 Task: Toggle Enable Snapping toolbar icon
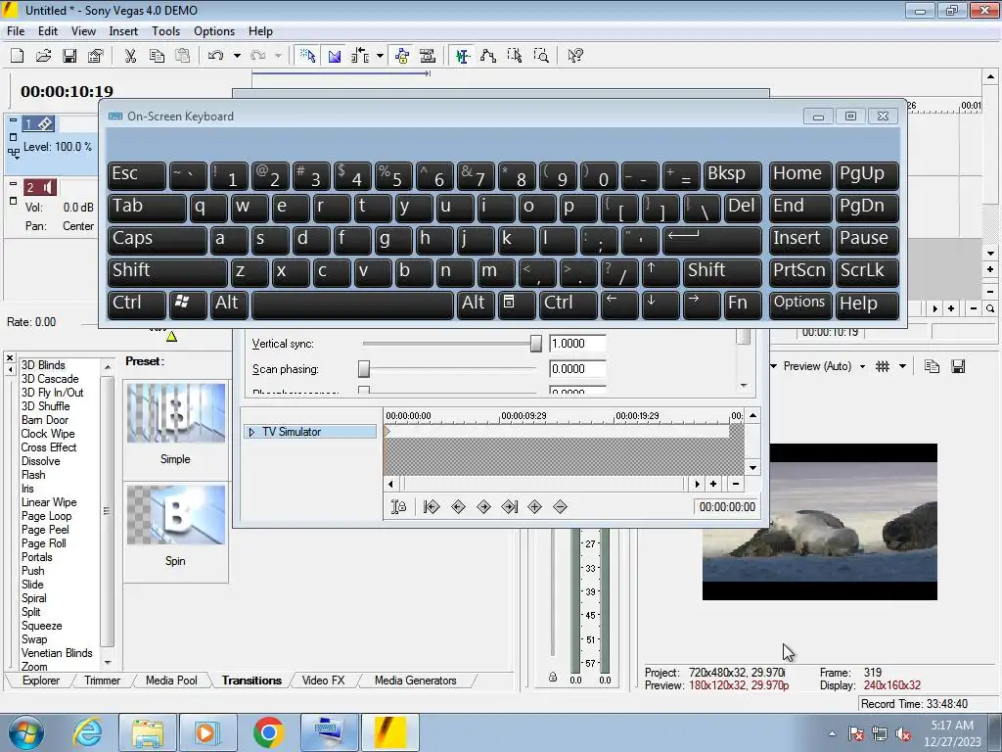coord(307,56)
